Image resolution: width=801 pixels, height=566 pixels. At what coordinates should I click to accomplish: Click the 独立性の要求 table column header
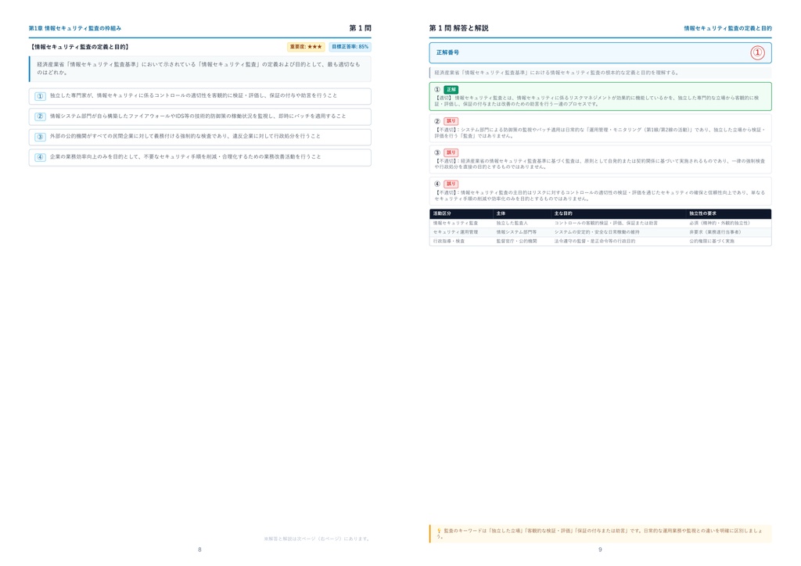pyautogui.click(x=703, y=213)
